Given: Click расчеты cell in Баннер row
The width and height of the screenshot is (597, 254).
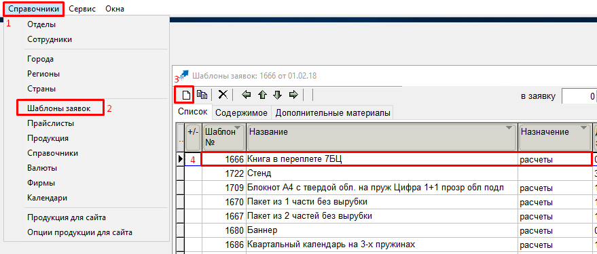Looking at the screenshot, I should (x=555, y=230).
